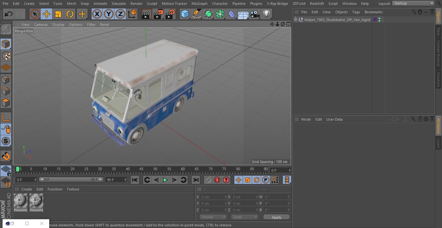Switch to Points mode
The image size is (442, 228).
6,79
